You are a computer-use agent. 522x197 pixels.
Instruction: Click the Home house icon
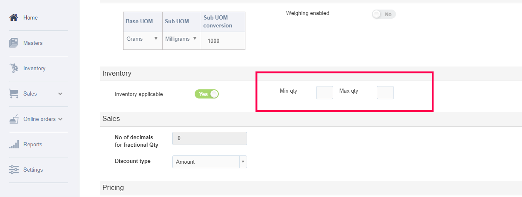(14, 17)
